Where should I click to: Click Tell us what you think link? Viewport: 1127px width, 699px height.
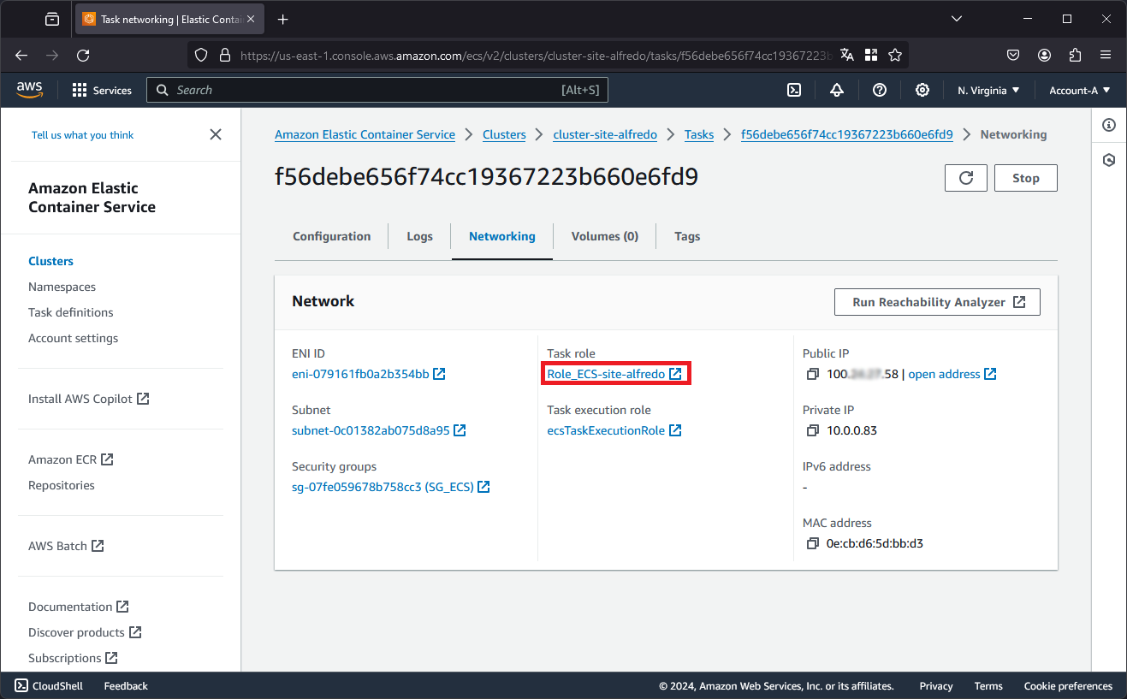pos(83,135)
